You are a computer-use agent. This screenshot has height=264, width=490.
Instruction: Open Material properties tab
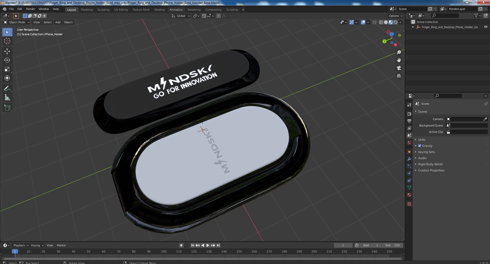(x=409, y=195)
